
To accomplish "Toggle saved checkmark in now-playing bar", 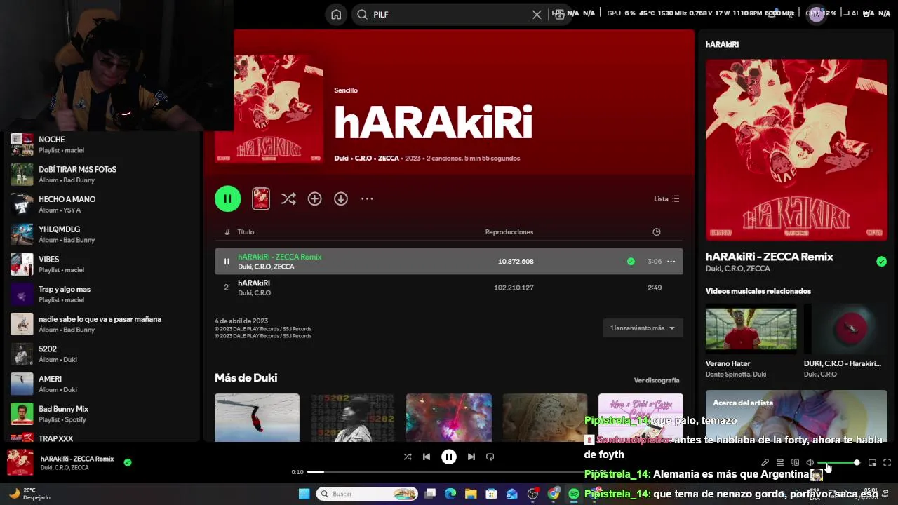I will point(127,462).
